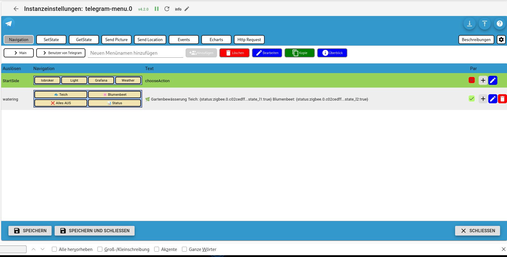Switch to the SetState tab
Screen dimensions: 507x257
click(51, 40)
